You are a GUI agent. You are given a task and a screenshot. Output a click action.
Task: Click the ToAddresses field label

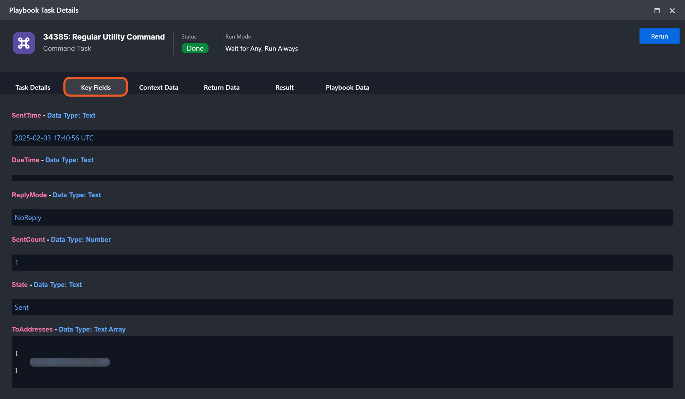click(x=32, y=329)
